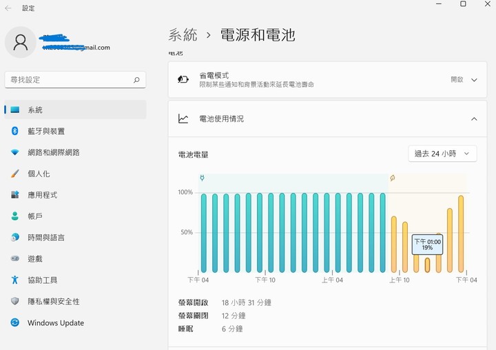Click the search magnifier icon

pyautogui.click(x=136, y=80)
